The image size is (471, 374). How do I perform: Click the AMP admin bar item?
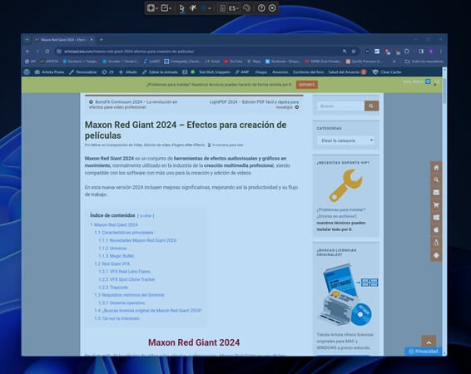click(x=242, y=72)
